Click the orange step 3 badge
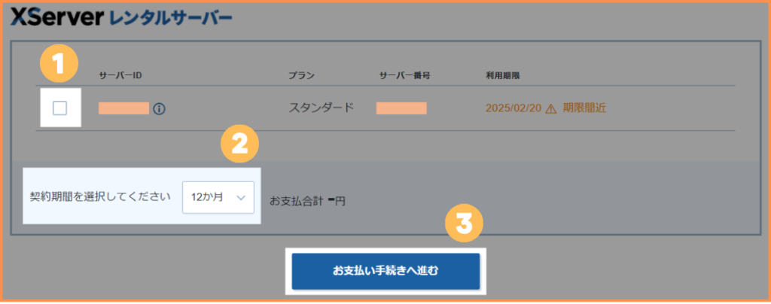 [464, 223]
